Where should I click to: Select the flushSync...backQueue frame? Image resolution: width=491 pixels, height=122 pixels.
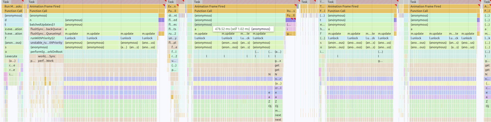tap(46, 29)
